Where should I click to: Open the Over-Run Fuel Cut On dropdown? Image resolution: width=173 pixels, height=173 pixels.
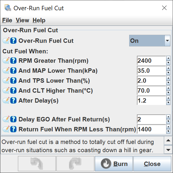pyautogui.click(x=150, y=40)
